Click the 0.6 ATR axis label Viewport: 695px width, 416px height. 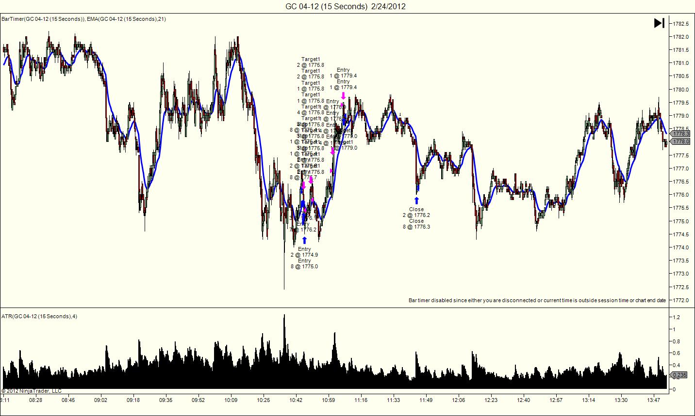point(676,353)
